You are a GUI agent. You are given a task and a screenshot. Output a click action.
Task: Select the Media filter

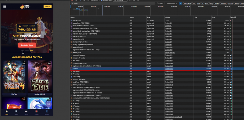coord(216,3)
